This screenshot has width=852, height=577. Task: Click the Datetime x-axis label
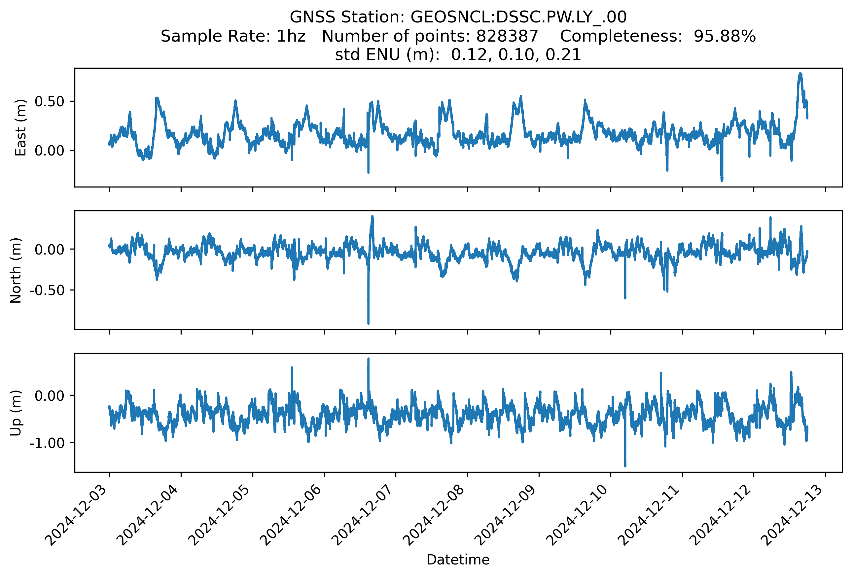458,560
